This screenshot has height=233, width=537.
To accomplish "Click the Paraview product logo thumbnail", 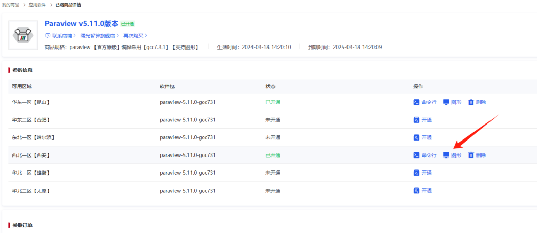I will (x=23, y=35).
